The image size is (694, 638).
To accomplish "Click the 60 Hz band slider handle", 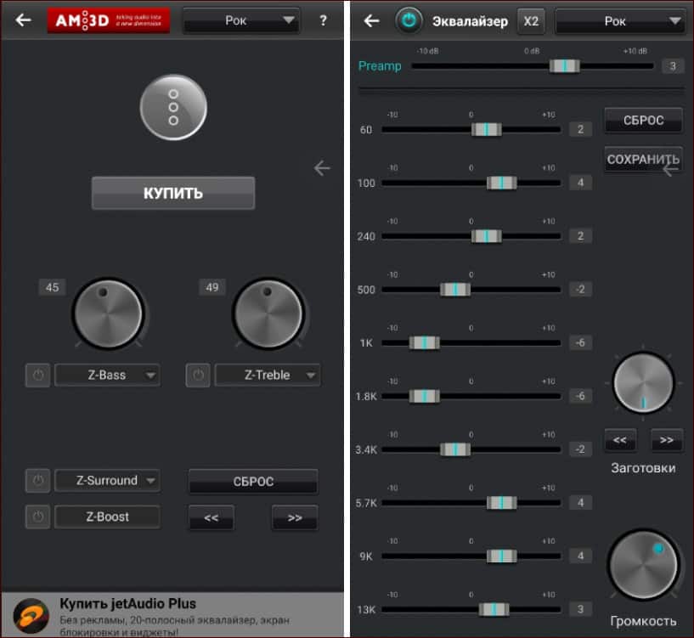I will (487, 129).
